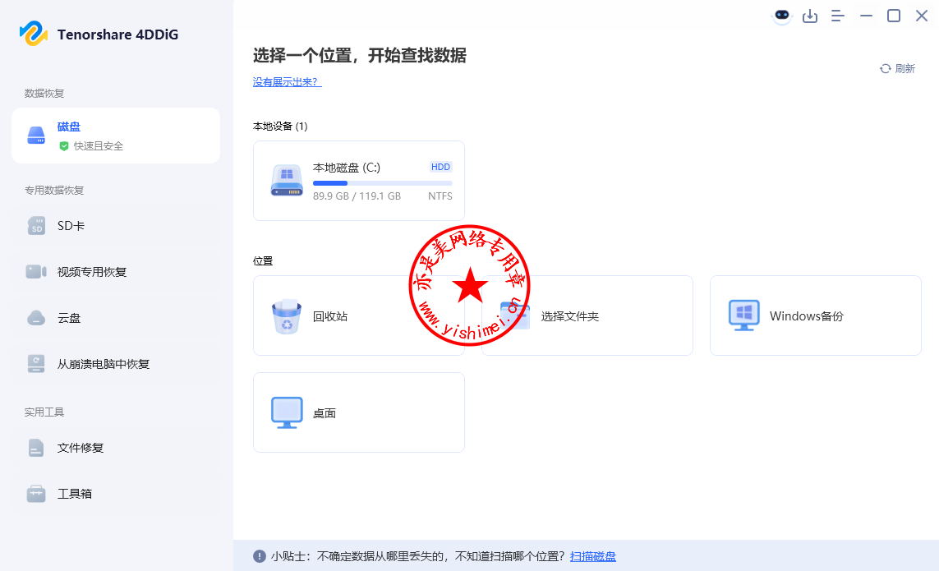
Task: Select Windows备份 backup location
Action: click(x=815, y=316)
